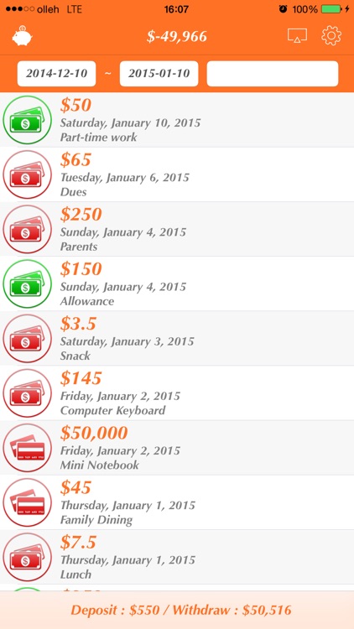
Task: Tap red credit card icon for Family Dining
Action: pos(28,502)
